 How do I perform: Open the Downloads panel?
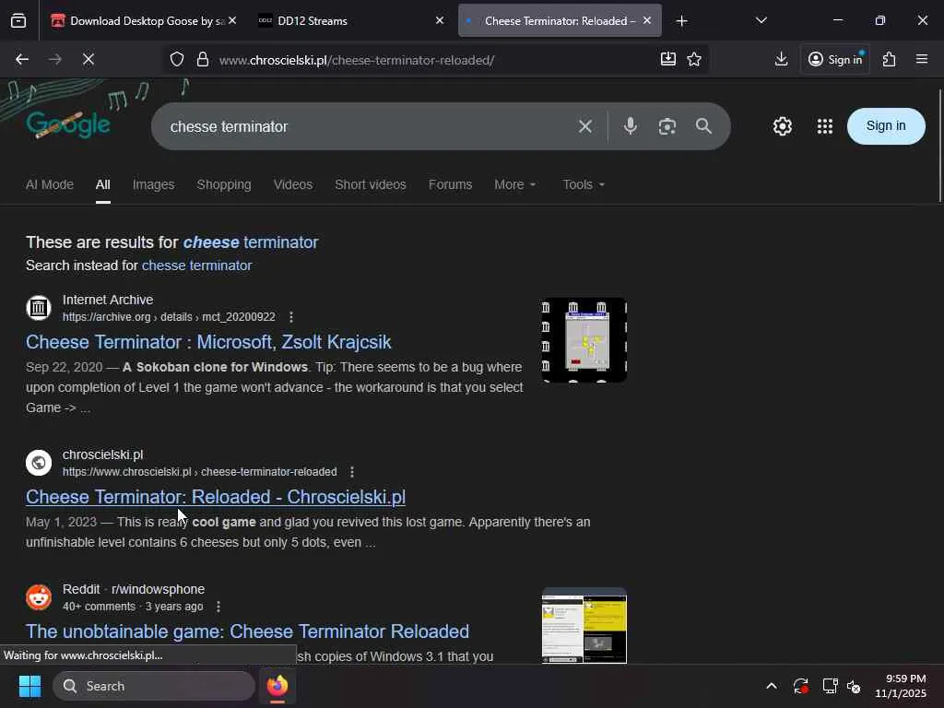[781, 59]
